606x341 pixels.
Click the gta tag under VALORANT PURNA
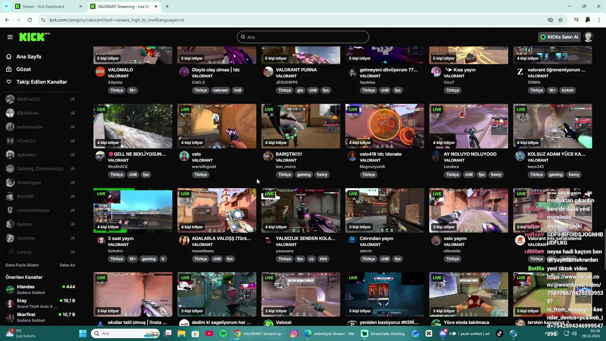tap(300, 90)
